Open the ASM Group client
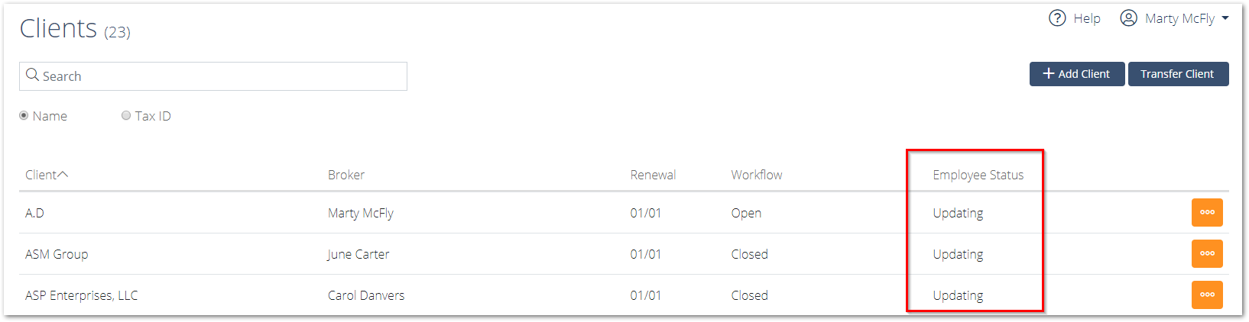Screen dimensions: 1249x322 (57, 254)
